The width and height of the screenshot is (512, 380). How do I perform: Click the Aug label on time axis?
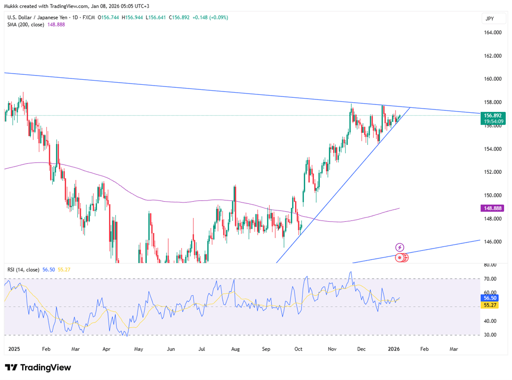tap(235, 349)
